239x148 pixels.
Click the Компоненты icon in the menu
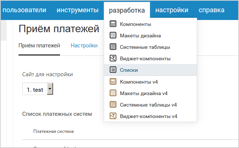pyautogui.click(x=113, y=24)
